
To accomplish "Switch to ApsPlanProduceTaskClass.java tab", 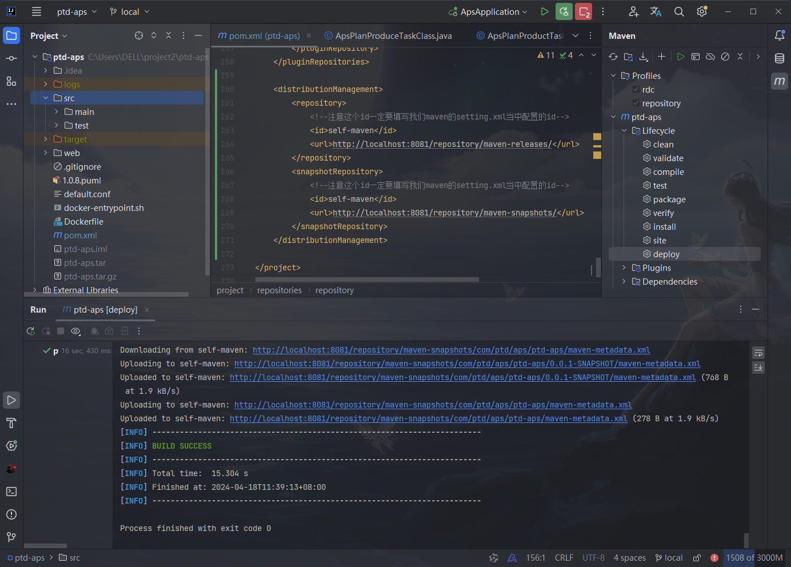I will [388, 35].
